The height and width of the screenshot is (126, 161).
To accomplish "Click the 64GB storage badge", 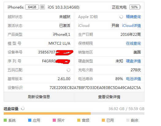I will 32,7.
